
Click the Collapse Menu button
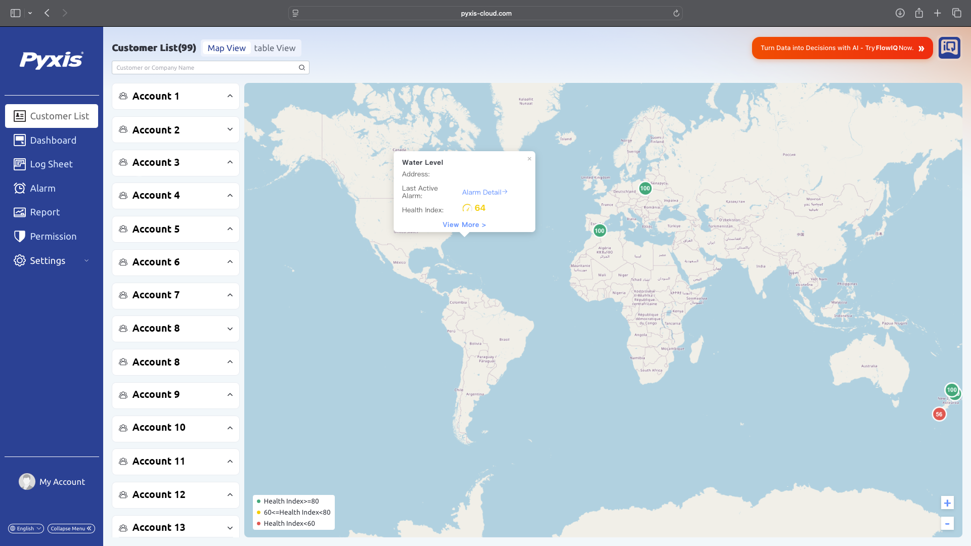point(71,528)
